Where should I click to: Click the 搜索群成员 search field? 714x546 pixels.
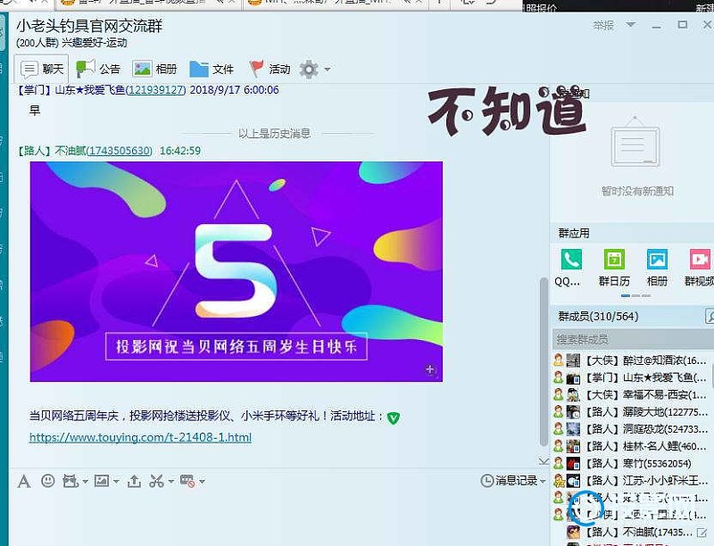633,339
